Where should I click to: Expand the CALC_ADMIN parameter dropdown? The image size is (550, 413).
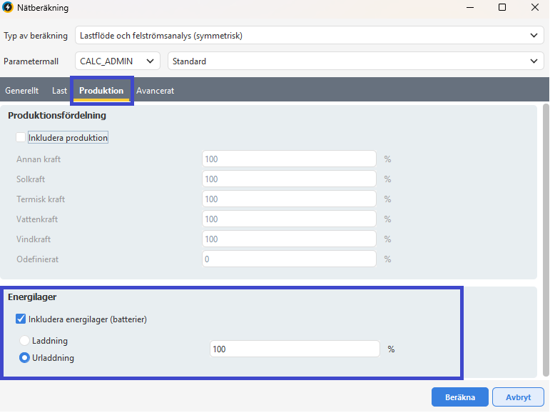(118, 61)
